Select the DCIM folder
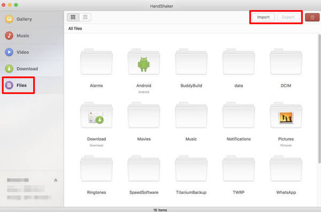The height and width of the screenshot is (212, 321). pos(286,62)
